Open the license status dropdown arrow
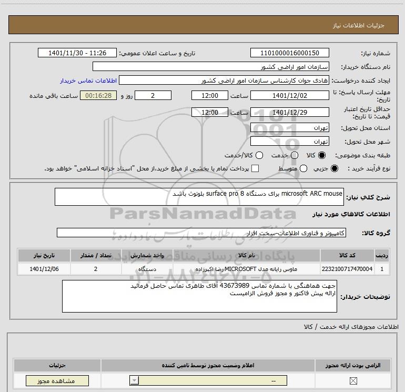 [x=134, y=380]
